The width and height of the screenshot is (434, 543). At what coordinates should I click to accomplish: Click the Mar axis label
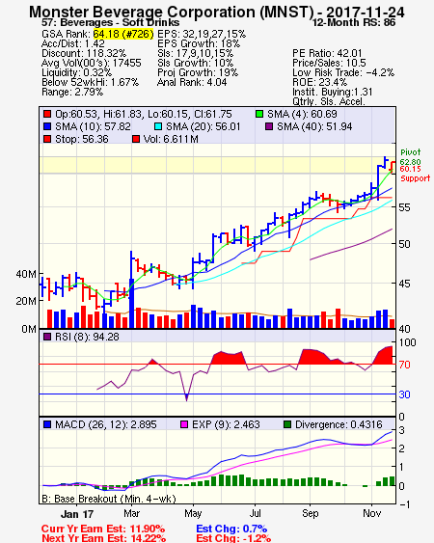(131, 513)
